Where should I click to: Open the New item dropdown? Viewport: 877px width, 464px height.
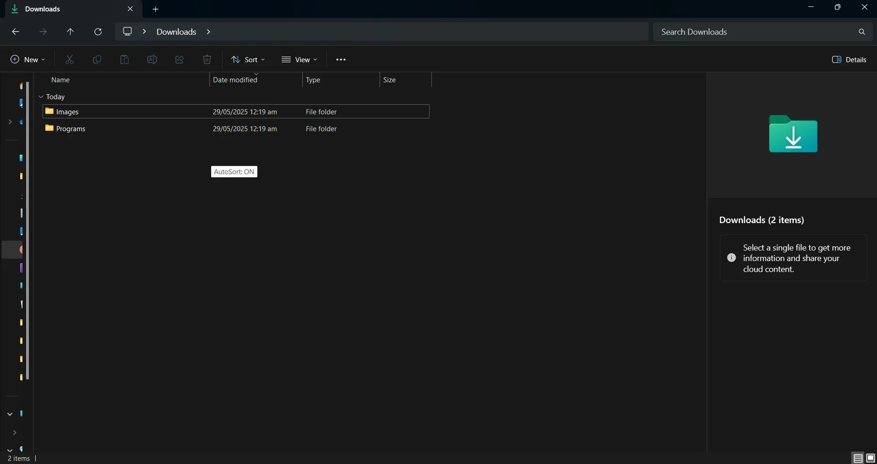28,59
